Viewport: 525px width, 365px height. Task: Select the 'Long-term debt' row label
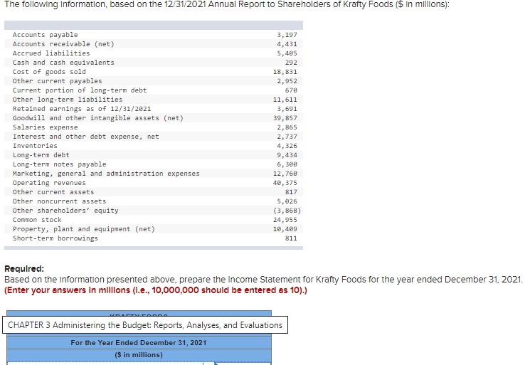tap(41, 155)
